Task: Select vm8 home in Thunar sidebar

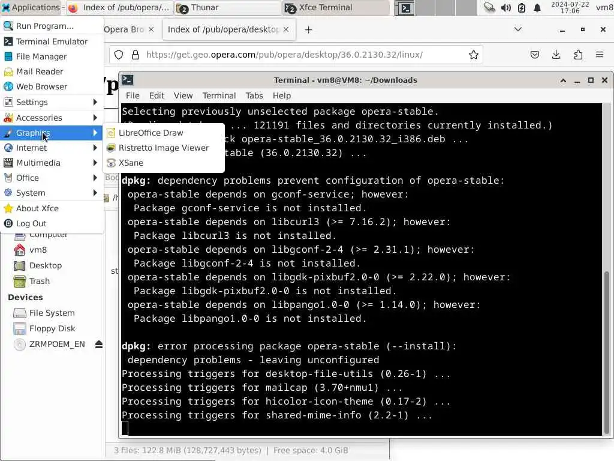Action: click(38, 250)
